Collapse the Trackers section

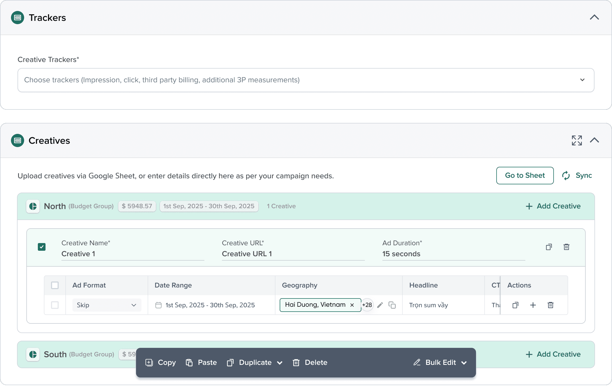coord(594,18)
